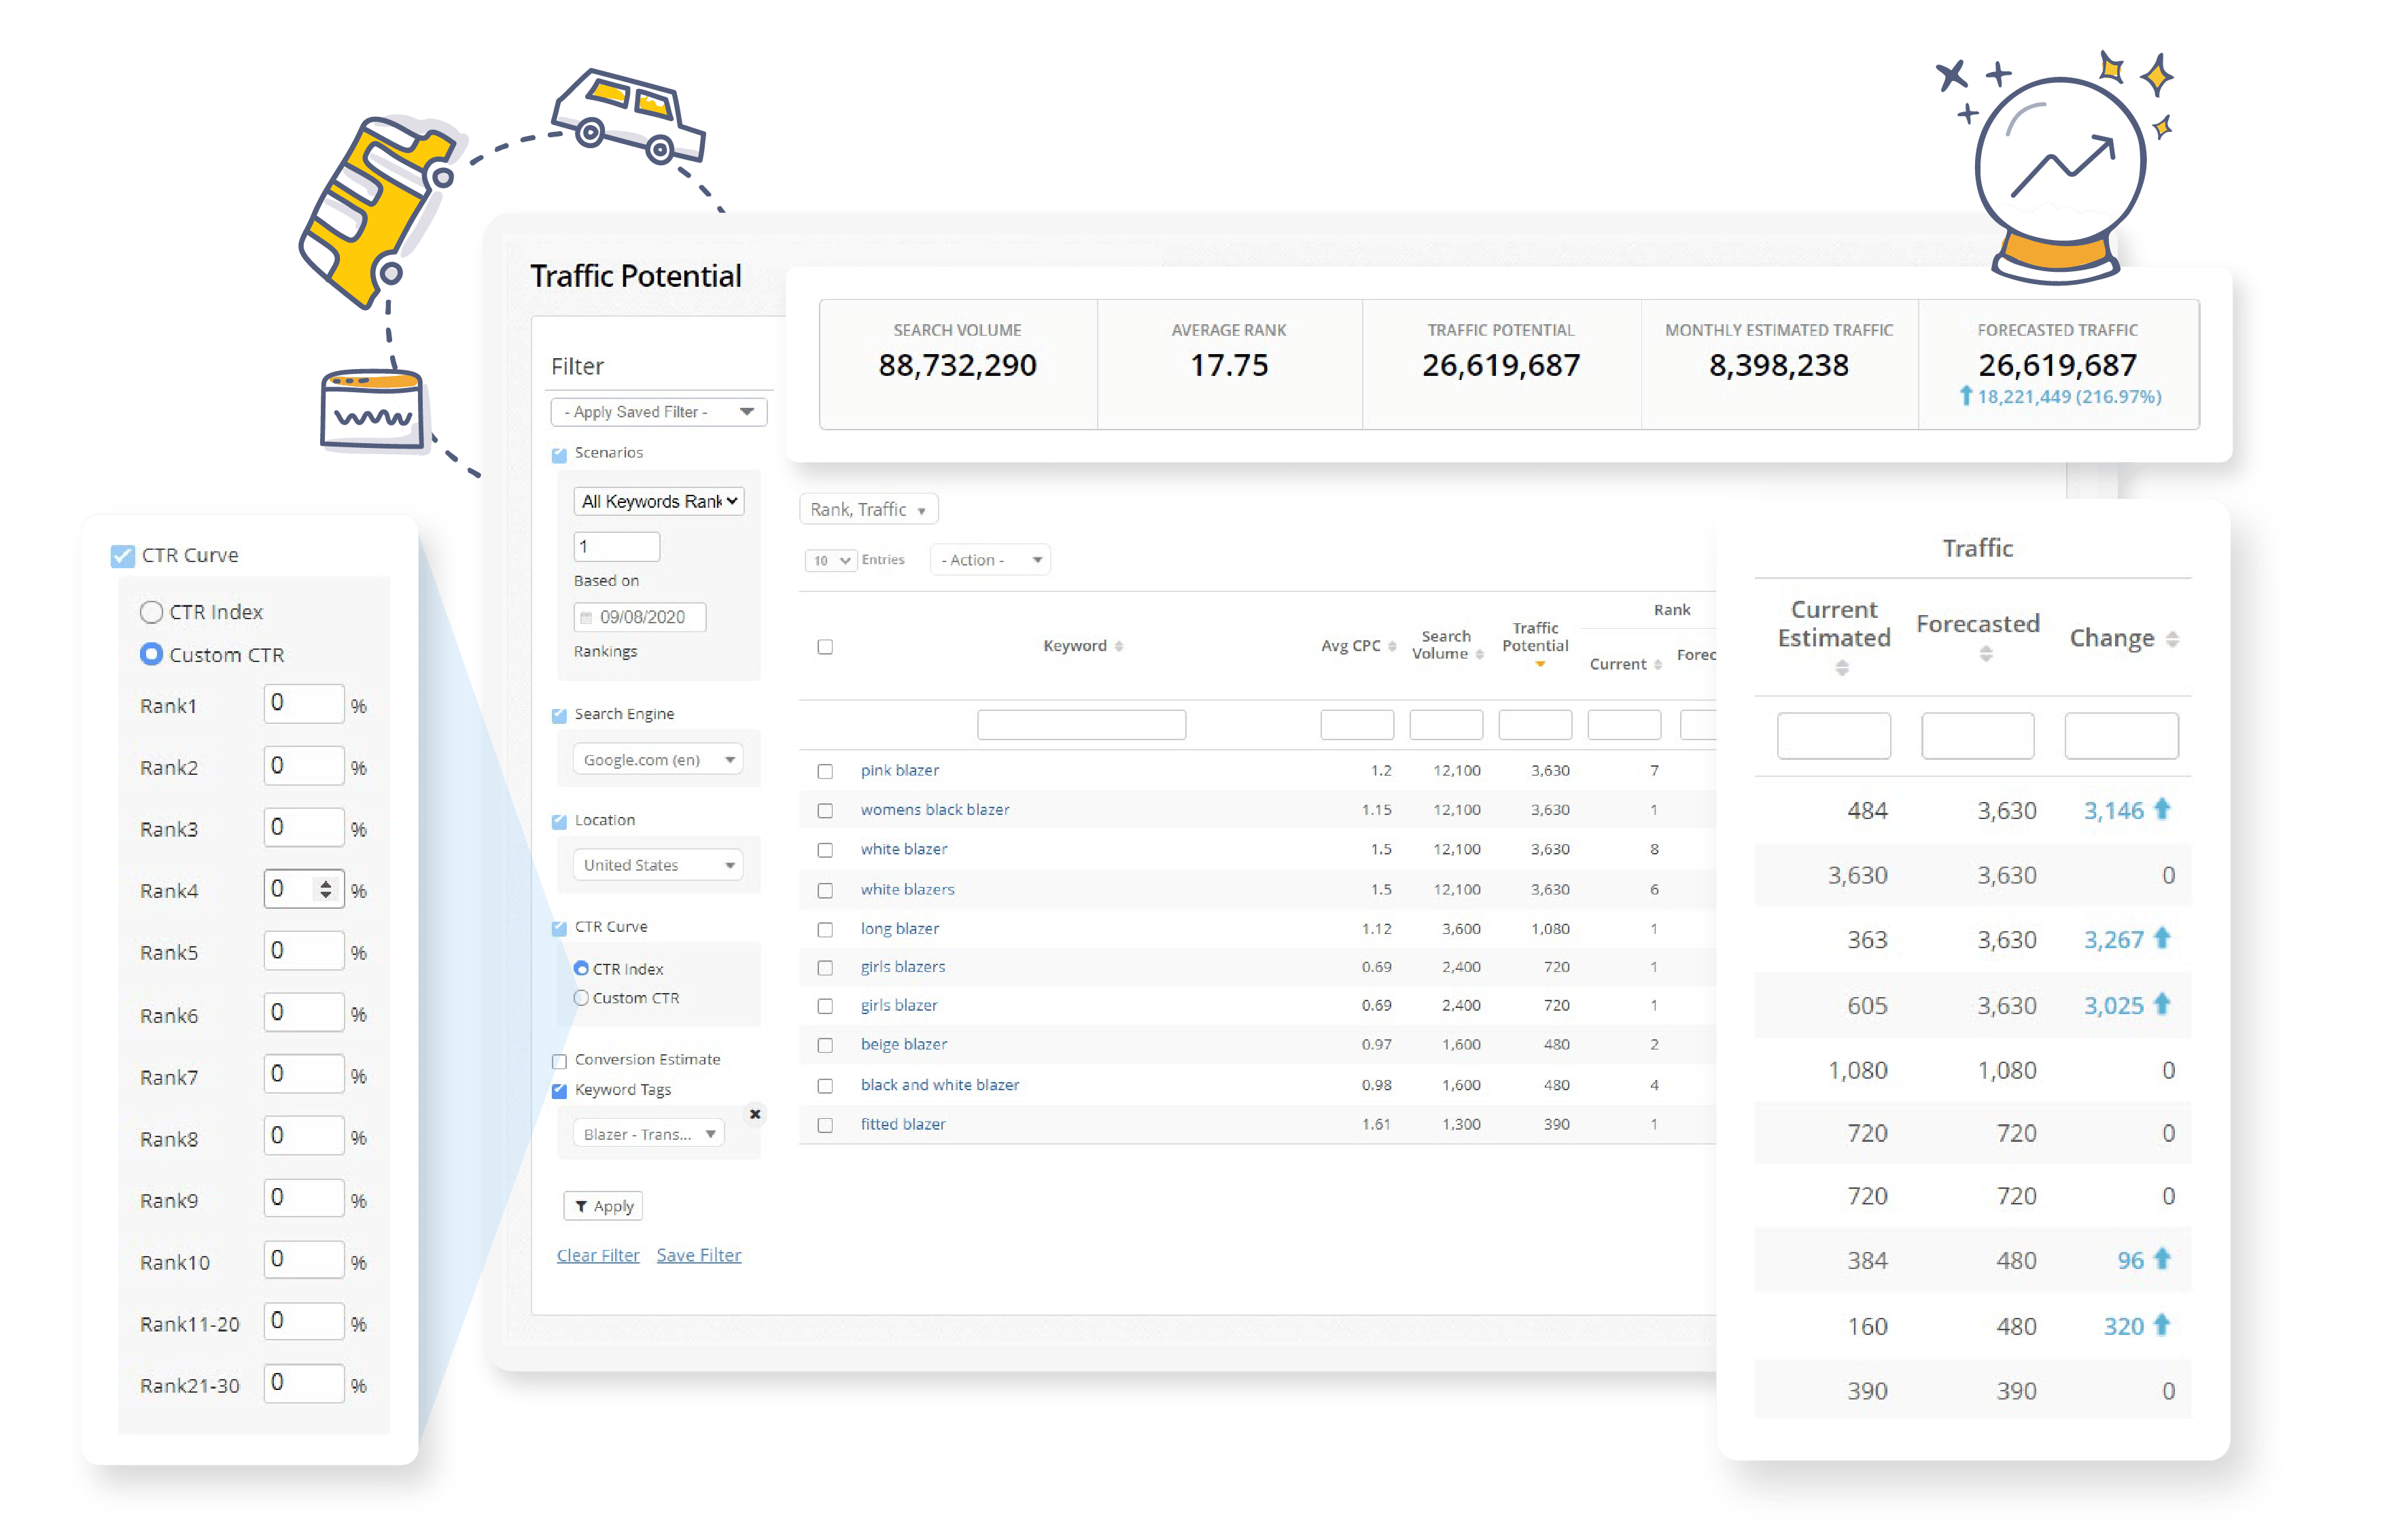Click sort arrows on Traffic Change column
The image size is (2408, 1530).
[2172, 639]
